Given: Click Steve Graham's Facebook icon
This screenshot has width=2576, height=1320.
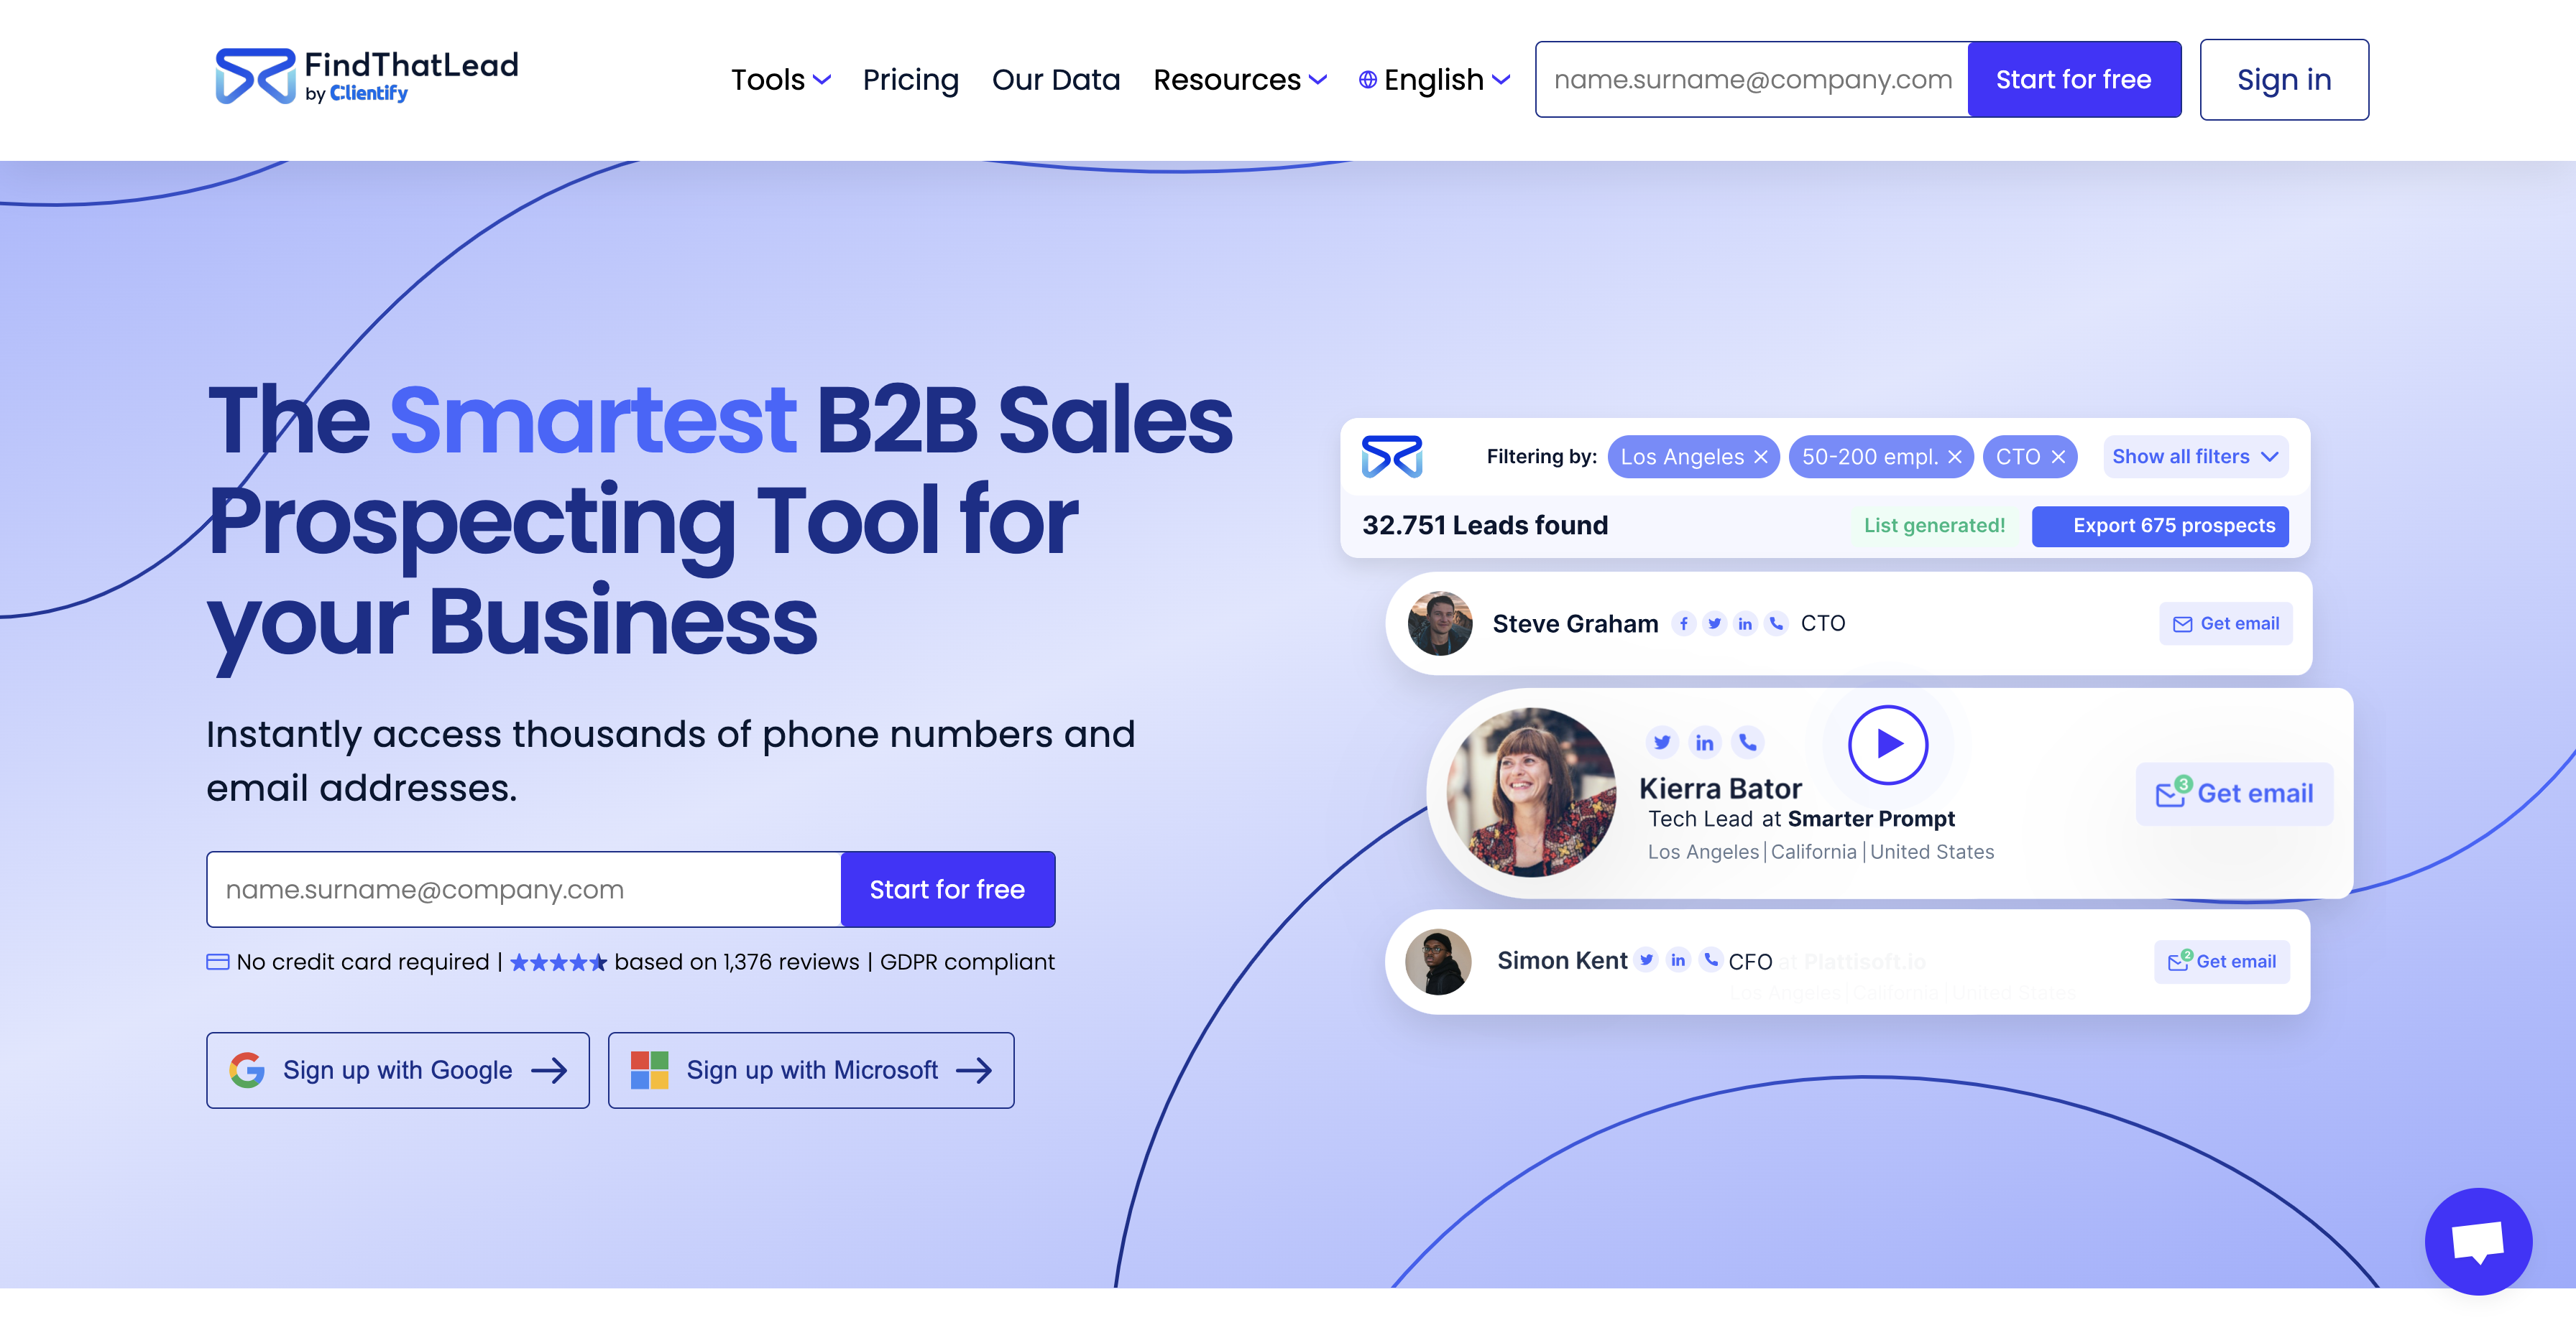Looking at the screenshot, I should point(1683,623).
